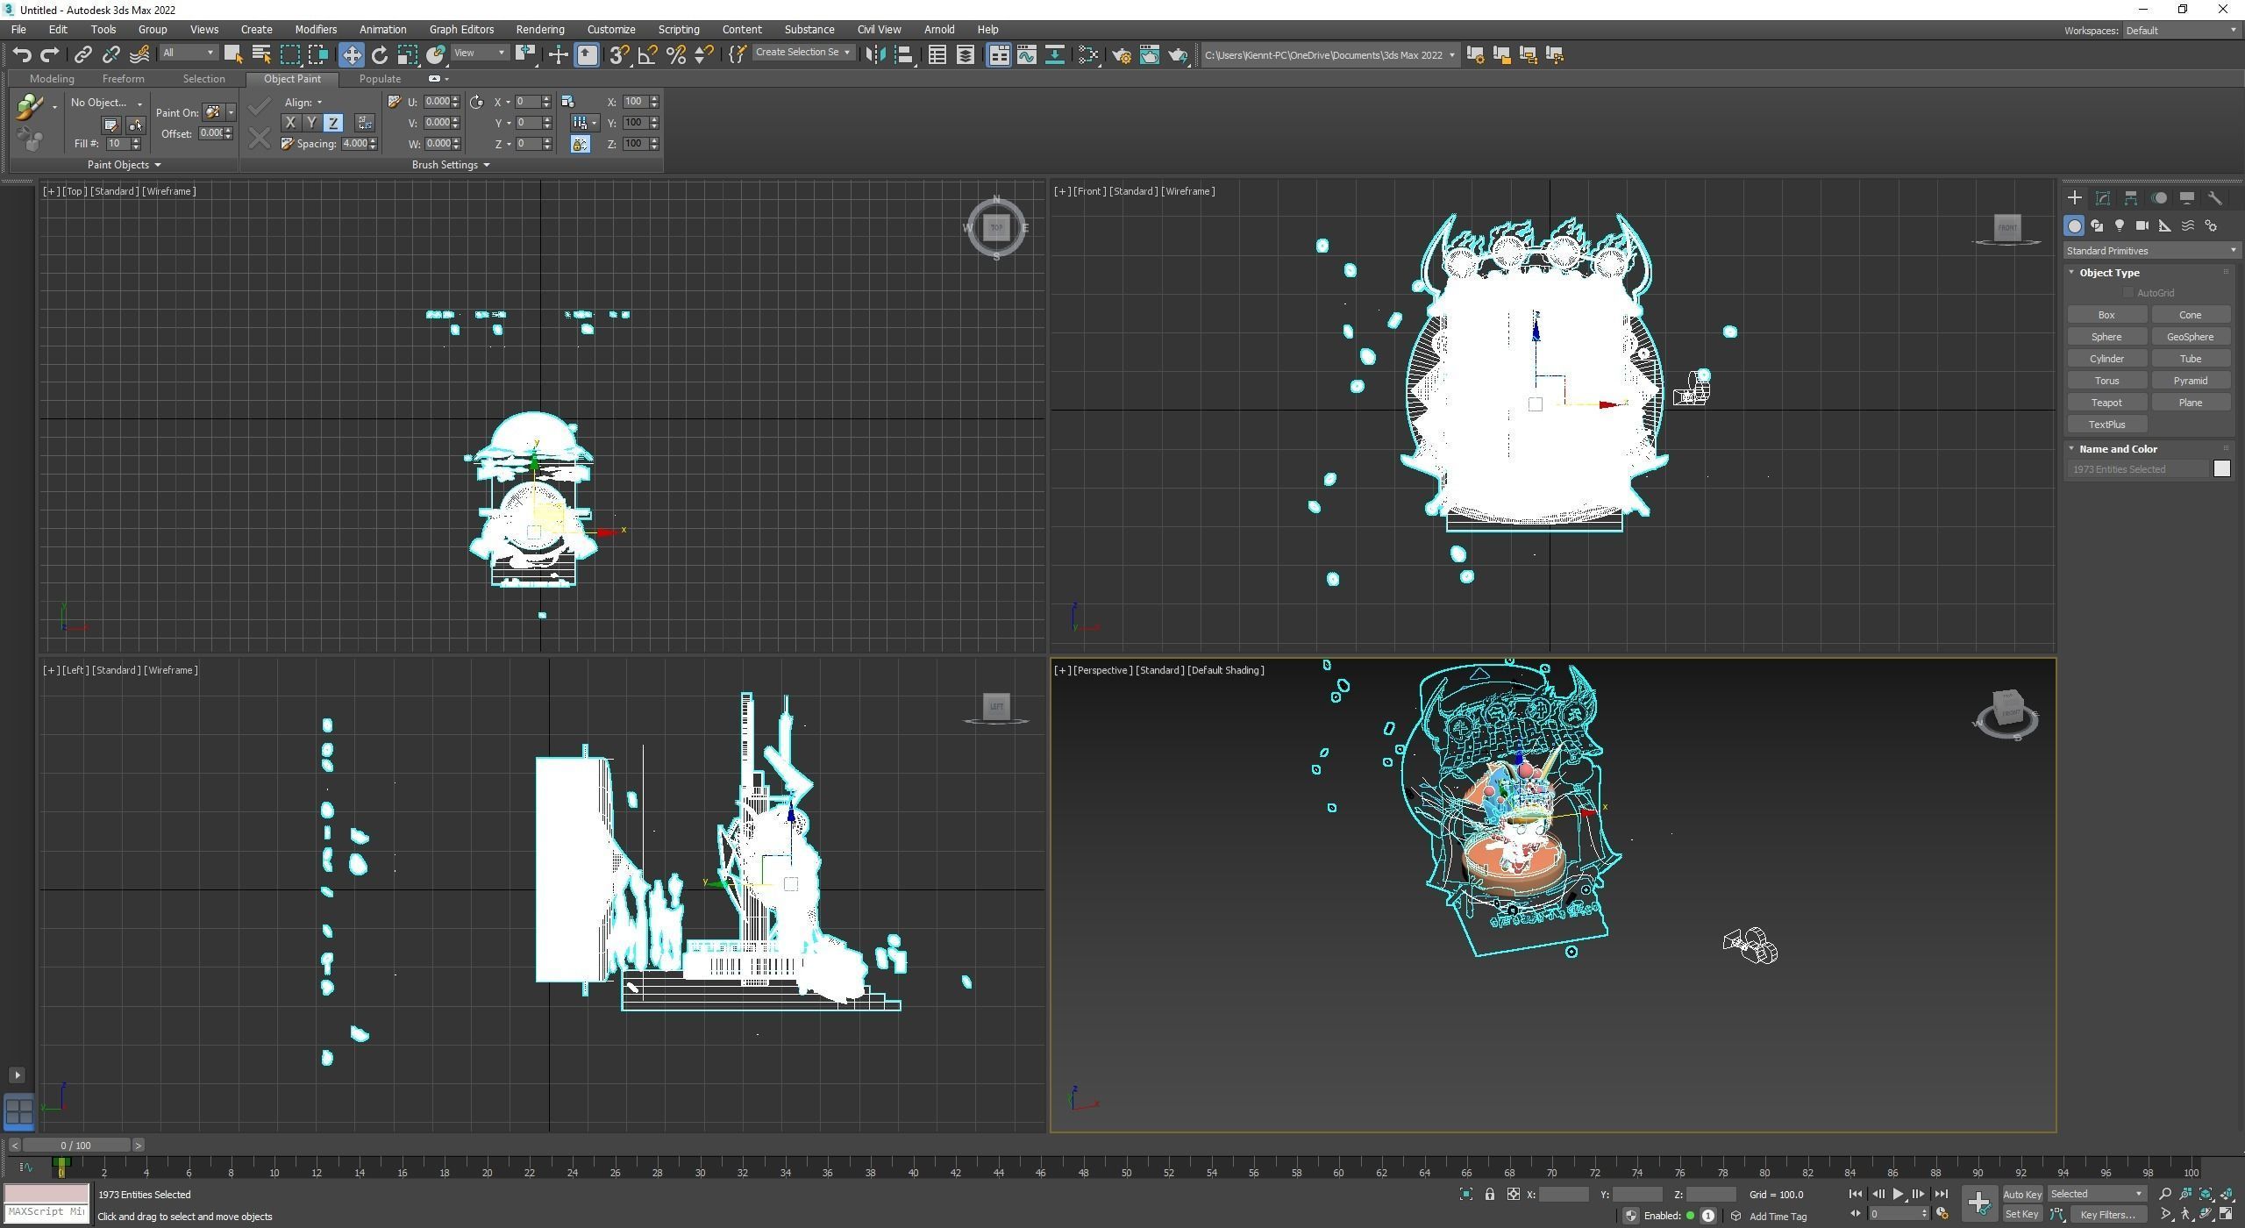Switch to the Freeform ribbon tab
The width and height of the screenshot is (2245, 1228).
click(x=123, y=79)
